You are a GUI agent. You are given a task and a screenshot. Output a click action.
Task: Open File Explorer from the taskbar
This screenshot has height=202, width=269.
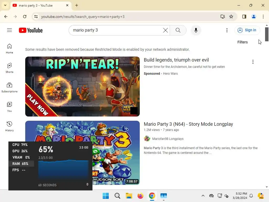pyautogui.click(x=129, y=196)
